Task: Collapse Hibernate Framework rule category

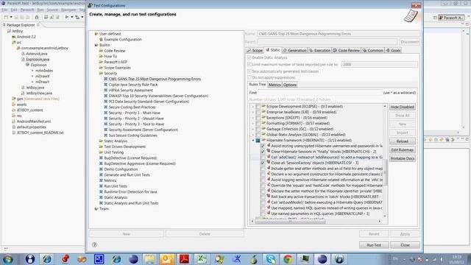Action: (252, 141)
